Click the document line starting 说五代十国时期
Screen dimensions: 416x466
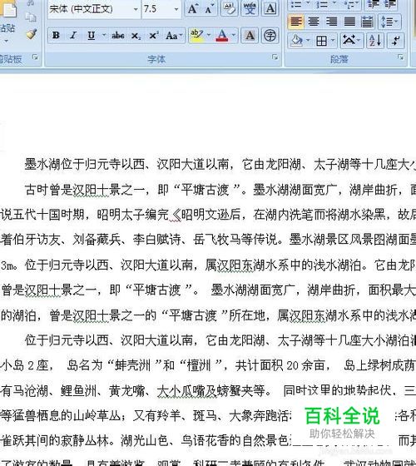tap(208, 215)
